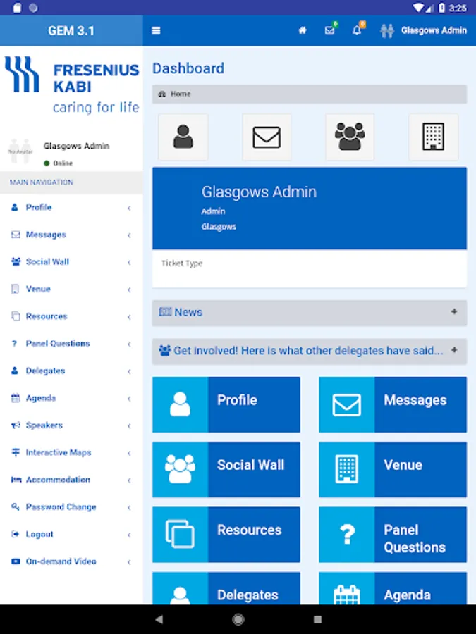Click the 'Ticket Type' label
476x634 pixels.
(182, 263)
